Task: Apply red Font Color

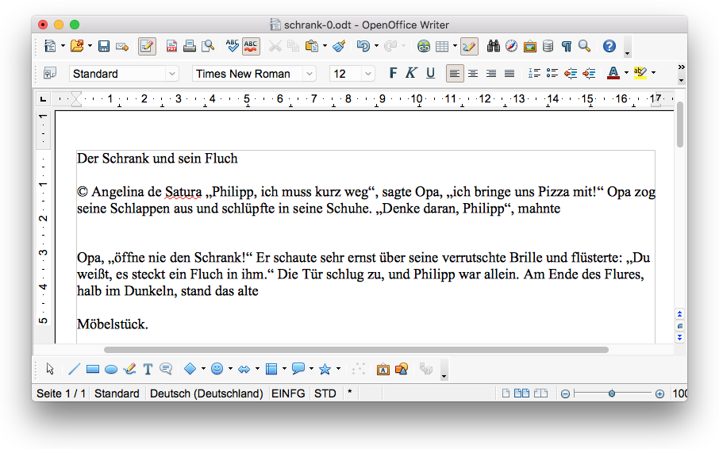Action: [x=613, y=73]
